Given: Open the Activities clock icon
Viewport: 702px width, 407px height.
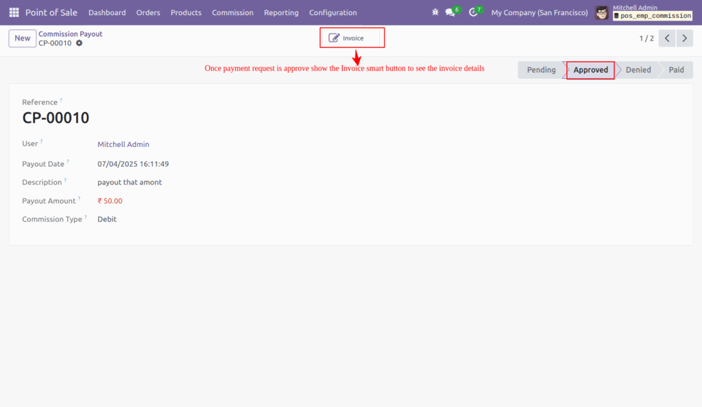Looking at the screenshot, I should (472, 12).
